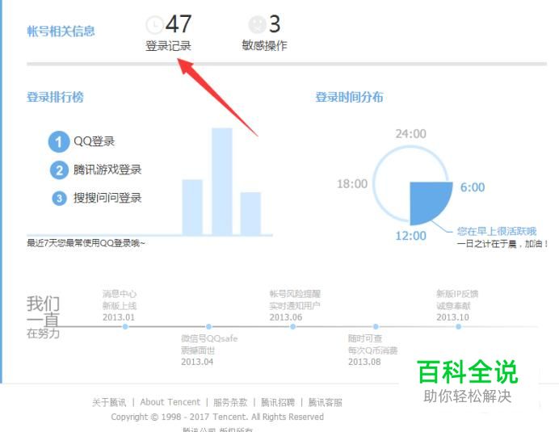Click the 新版IP反馈 timeline text
559x432 pixels.
coord(457,294)
